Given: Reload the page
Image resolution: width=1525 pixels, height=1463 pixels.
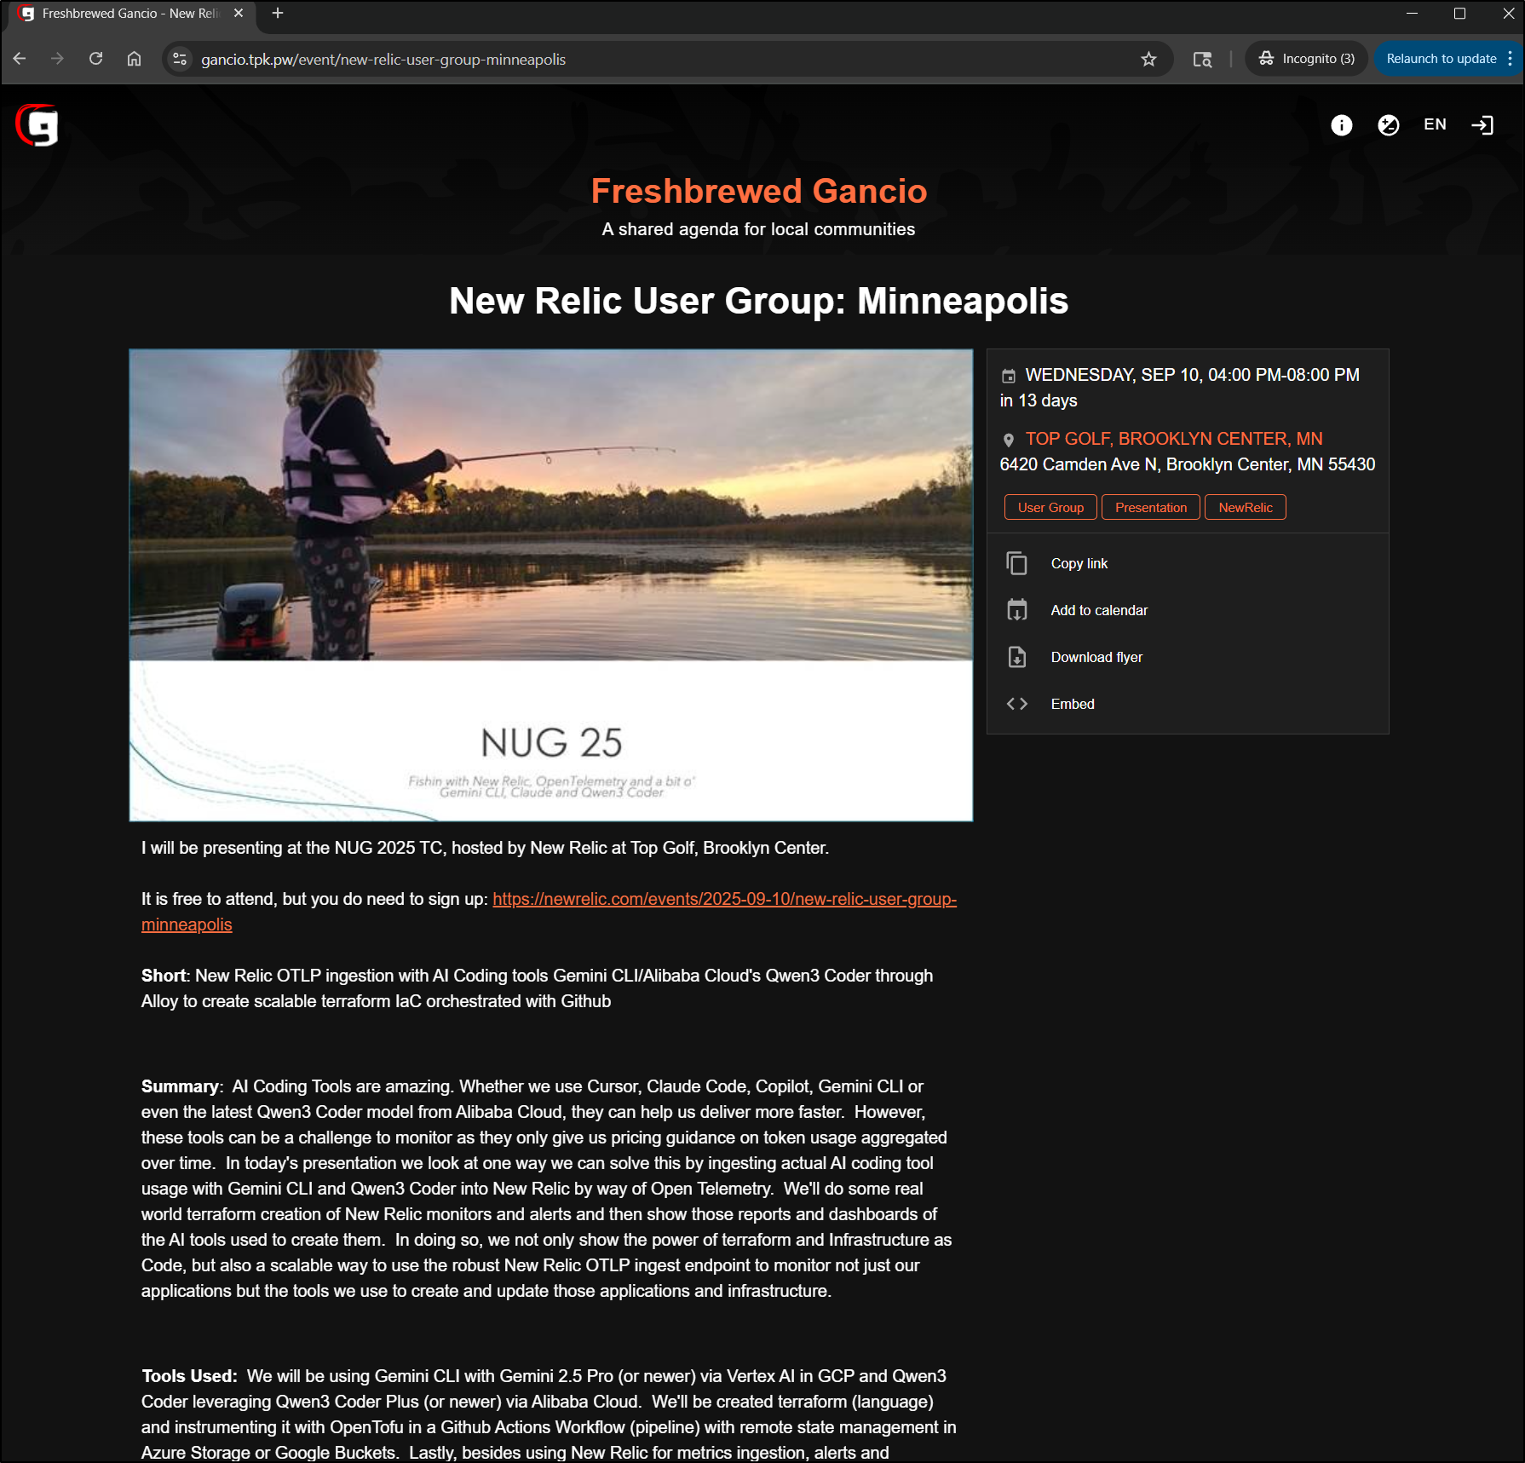Looking at the screenshot, I should pos(95,59).
